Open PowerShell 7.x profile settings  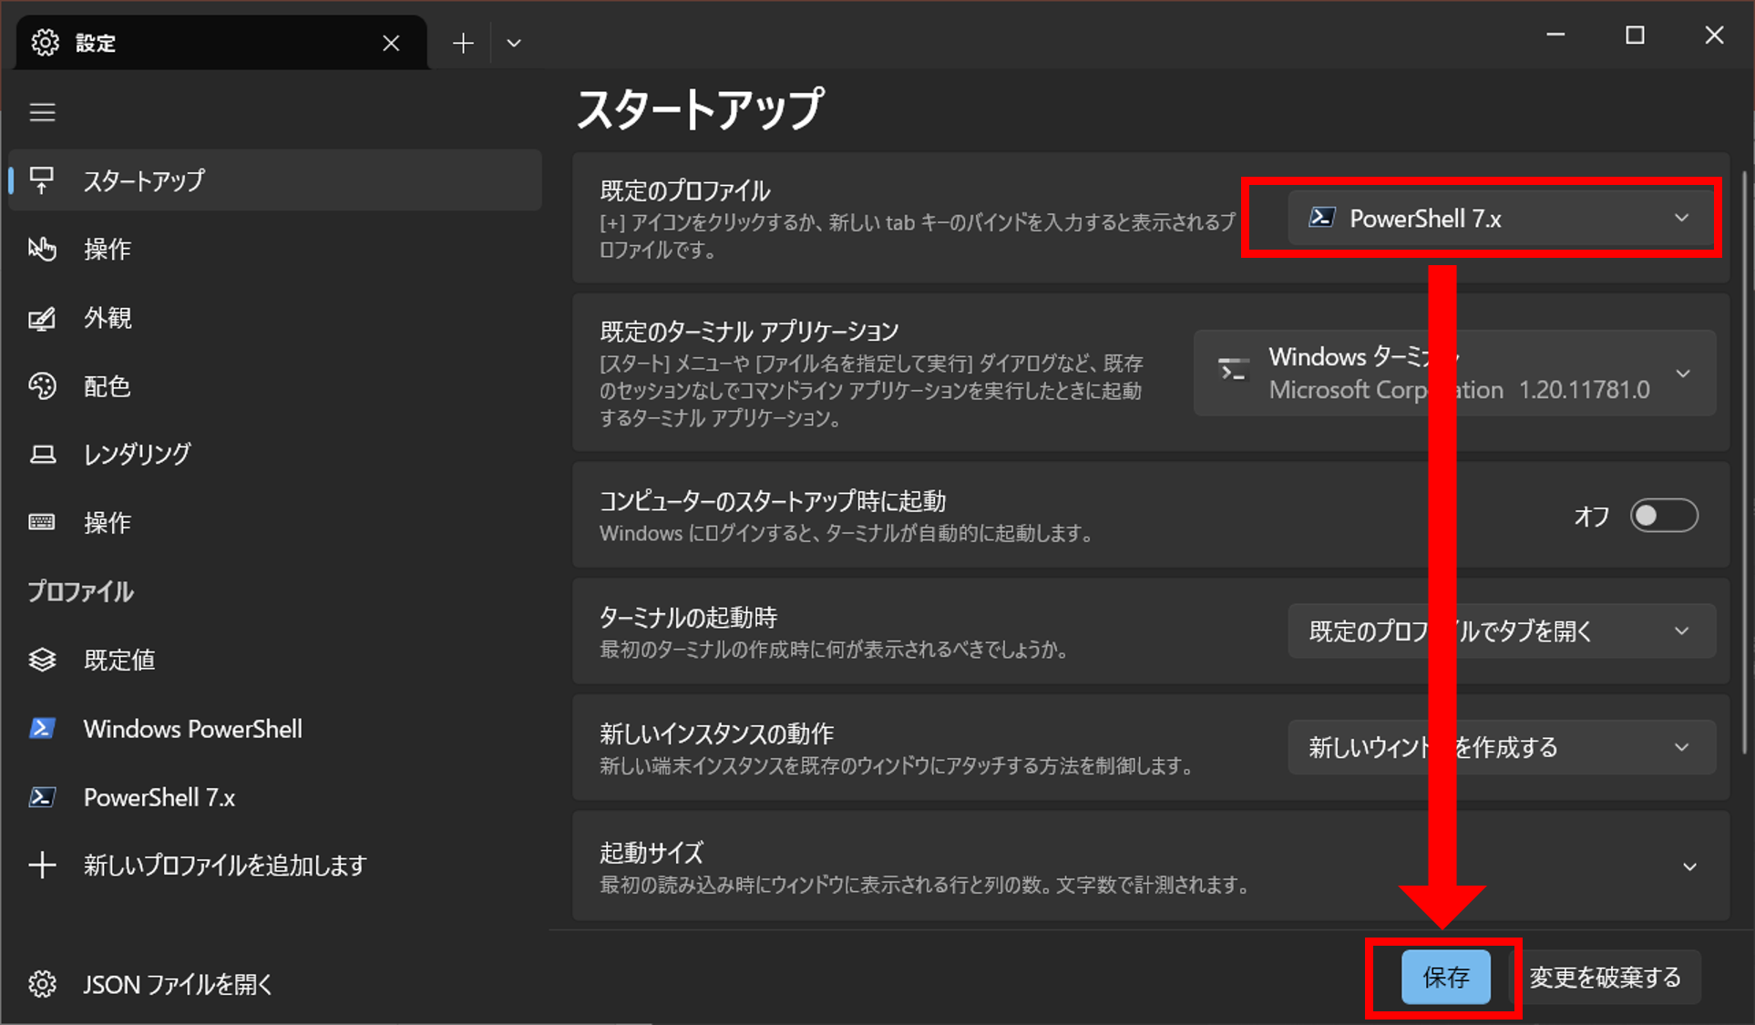tap(159, 797)
